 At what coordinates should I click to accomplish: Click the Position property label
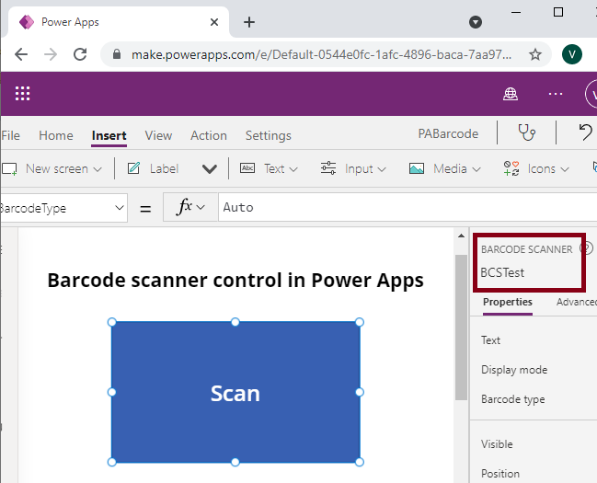pos(499,474)
